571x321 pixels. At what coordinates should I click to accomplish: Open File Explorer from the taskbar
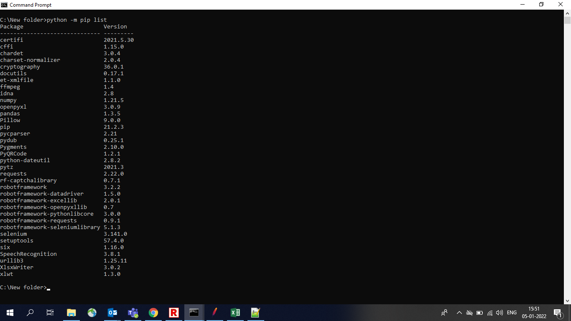point(71,312)
